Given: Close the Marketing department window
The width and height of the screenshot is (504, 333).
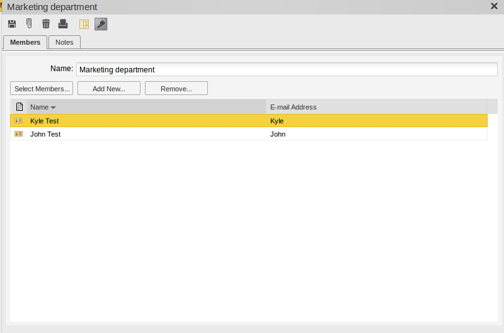Looking at the screenshot, I should 494,6.
